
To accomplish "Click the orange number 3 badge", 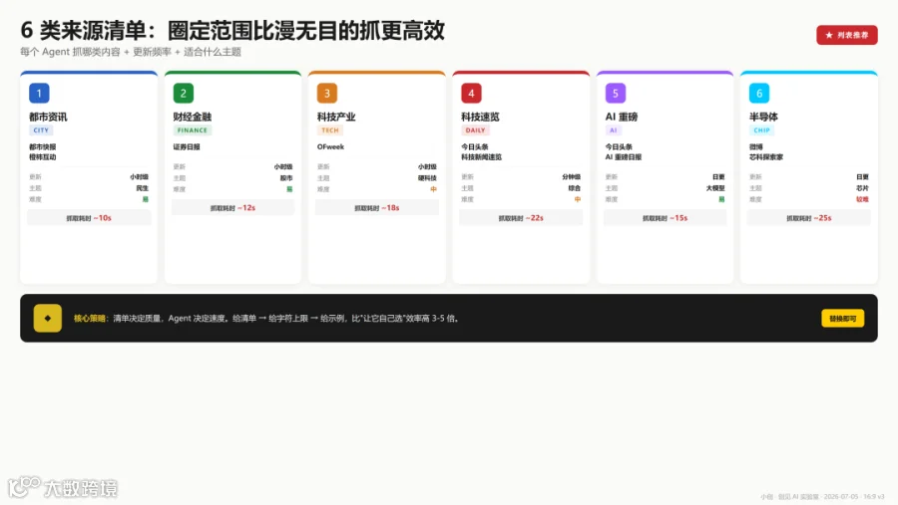I will coord(327,94).
